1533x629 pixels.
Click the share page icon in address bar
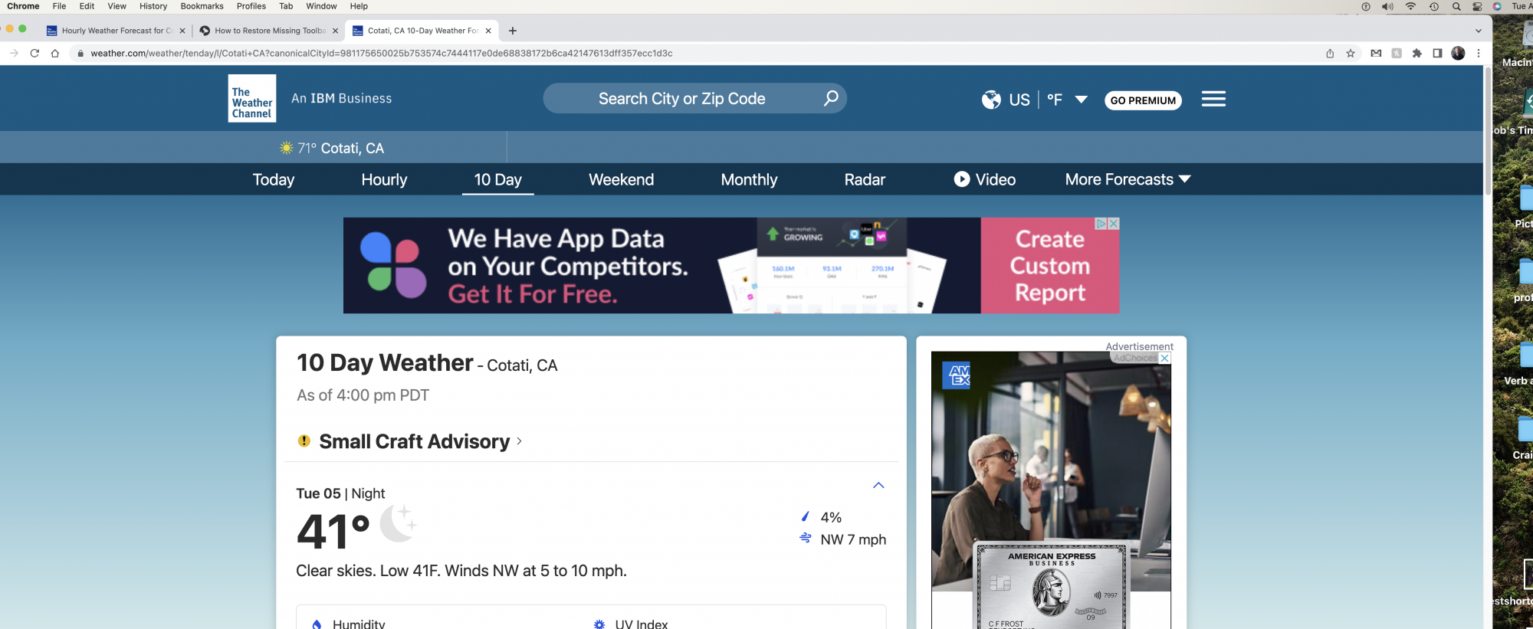(x=1330, y=53)
